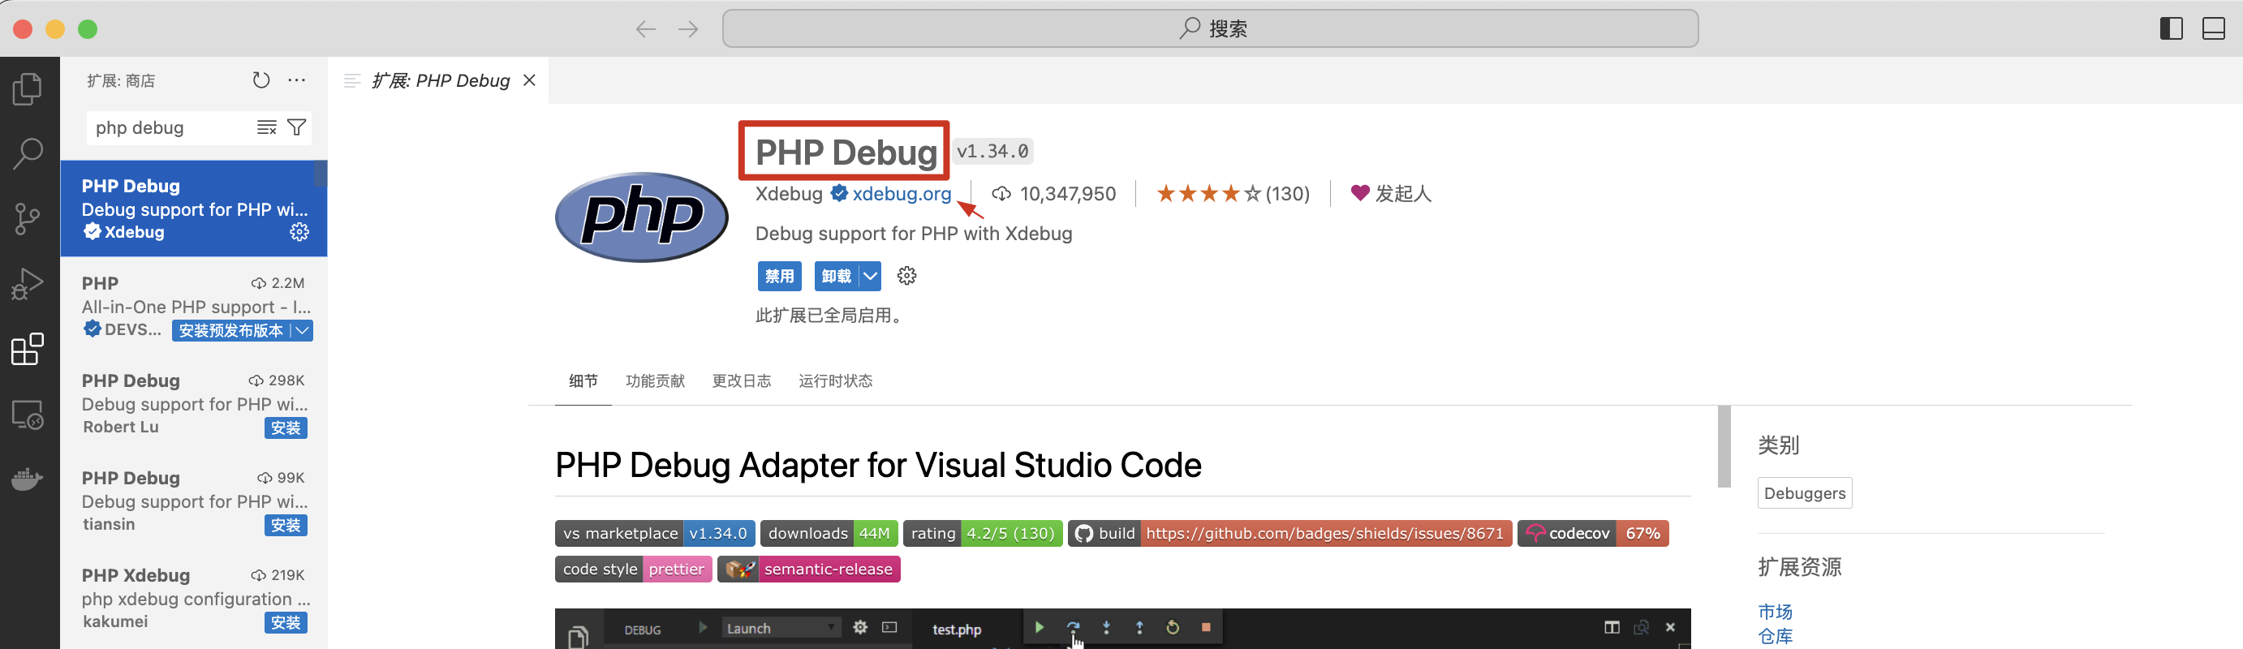
Task: Select PHP All-in-One extension list item
Action: pos(193,306)
